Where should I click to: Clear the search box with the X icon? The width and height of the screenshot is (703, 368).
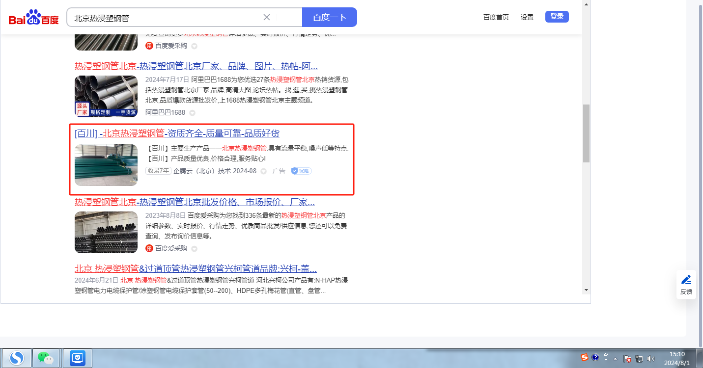267,17
